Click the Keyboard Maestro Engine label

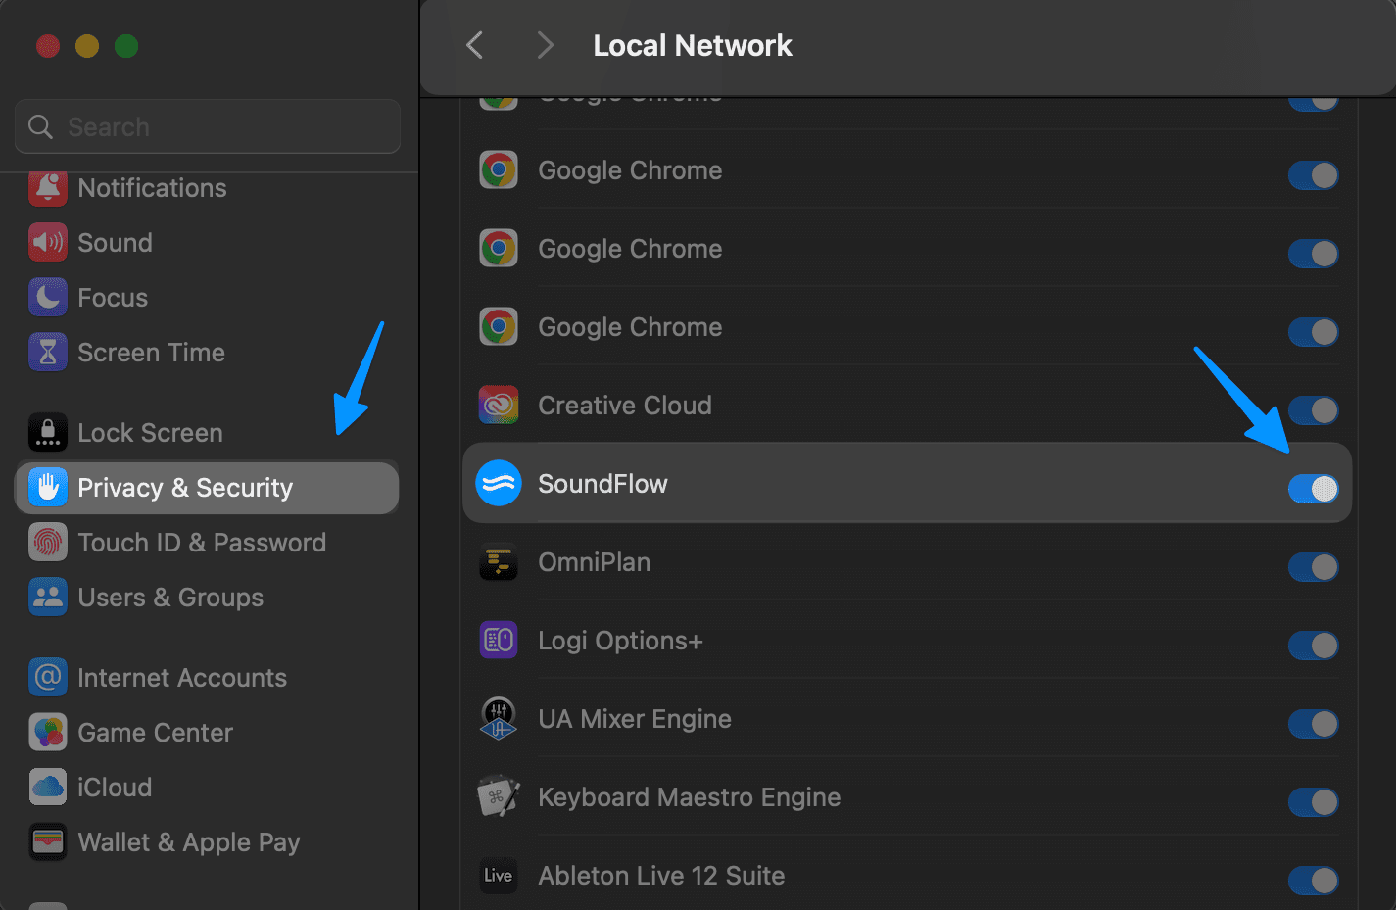[689, 797]
